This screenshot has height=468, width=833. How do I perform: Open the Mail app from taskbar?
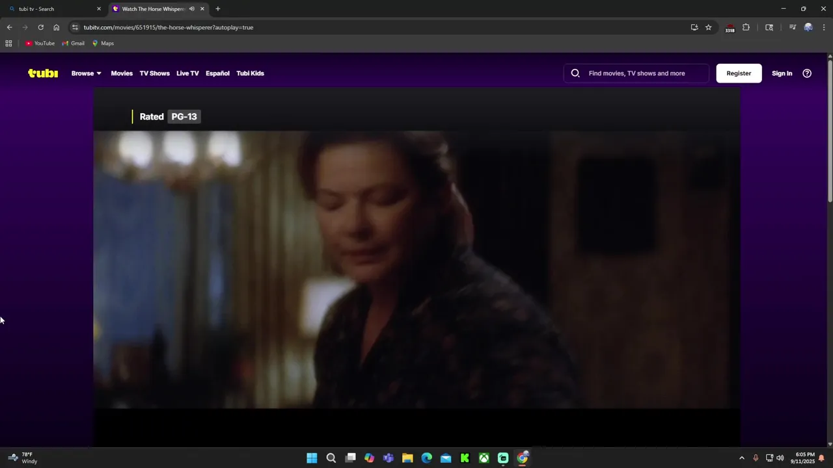pos(446,458)
